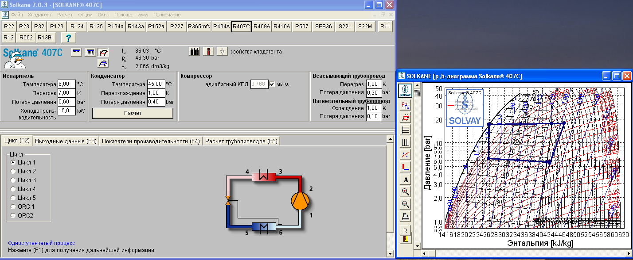Select the R410A refrigerant button
Image resolution: width=633 pixels, height=260 pixels.
pos(281,27)
